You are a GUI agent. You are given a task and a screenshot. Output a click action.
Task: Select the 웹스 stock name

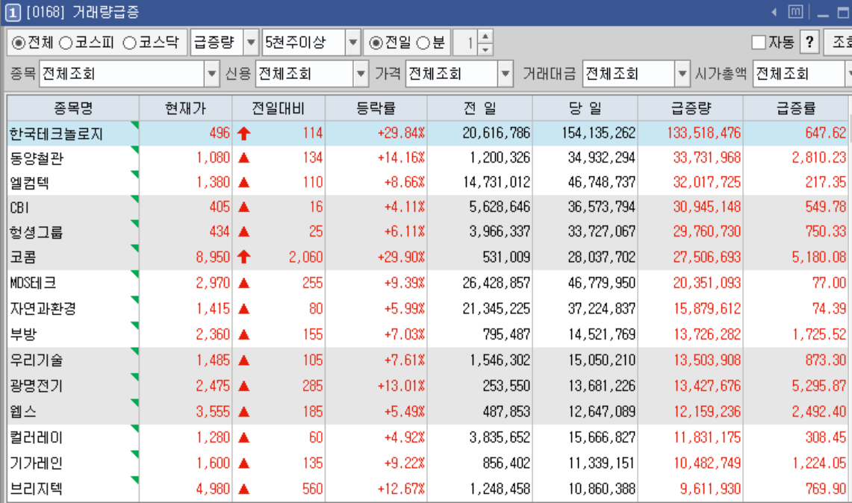pos(23,411)
